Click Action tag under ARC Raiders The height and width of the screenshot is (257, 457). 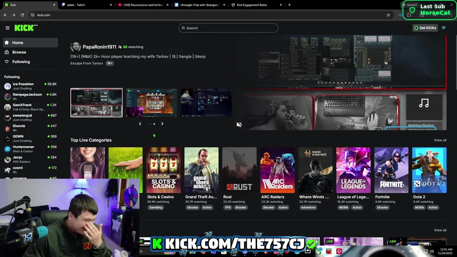pyautogui.click(x=283, y=207)
